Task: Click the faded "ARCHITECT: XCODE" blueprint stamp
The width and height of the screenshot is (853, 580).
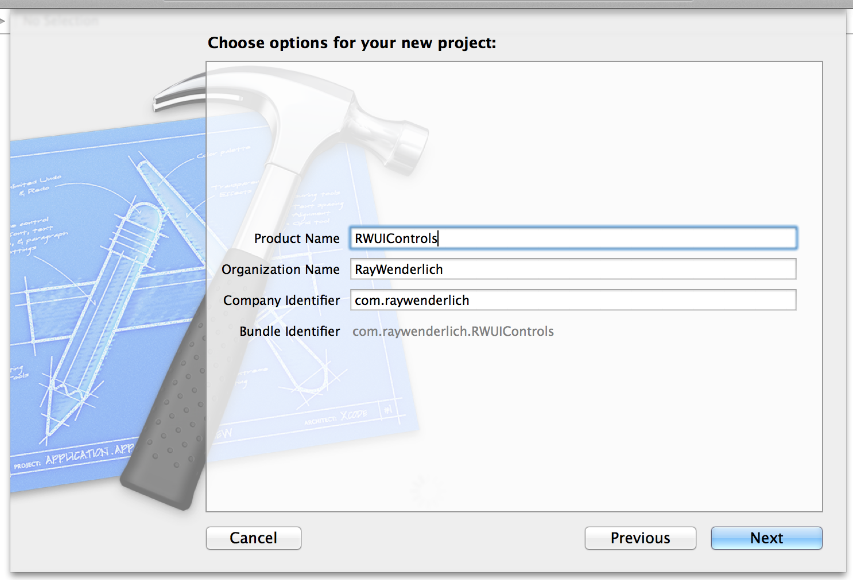Action: pos(336,417)
